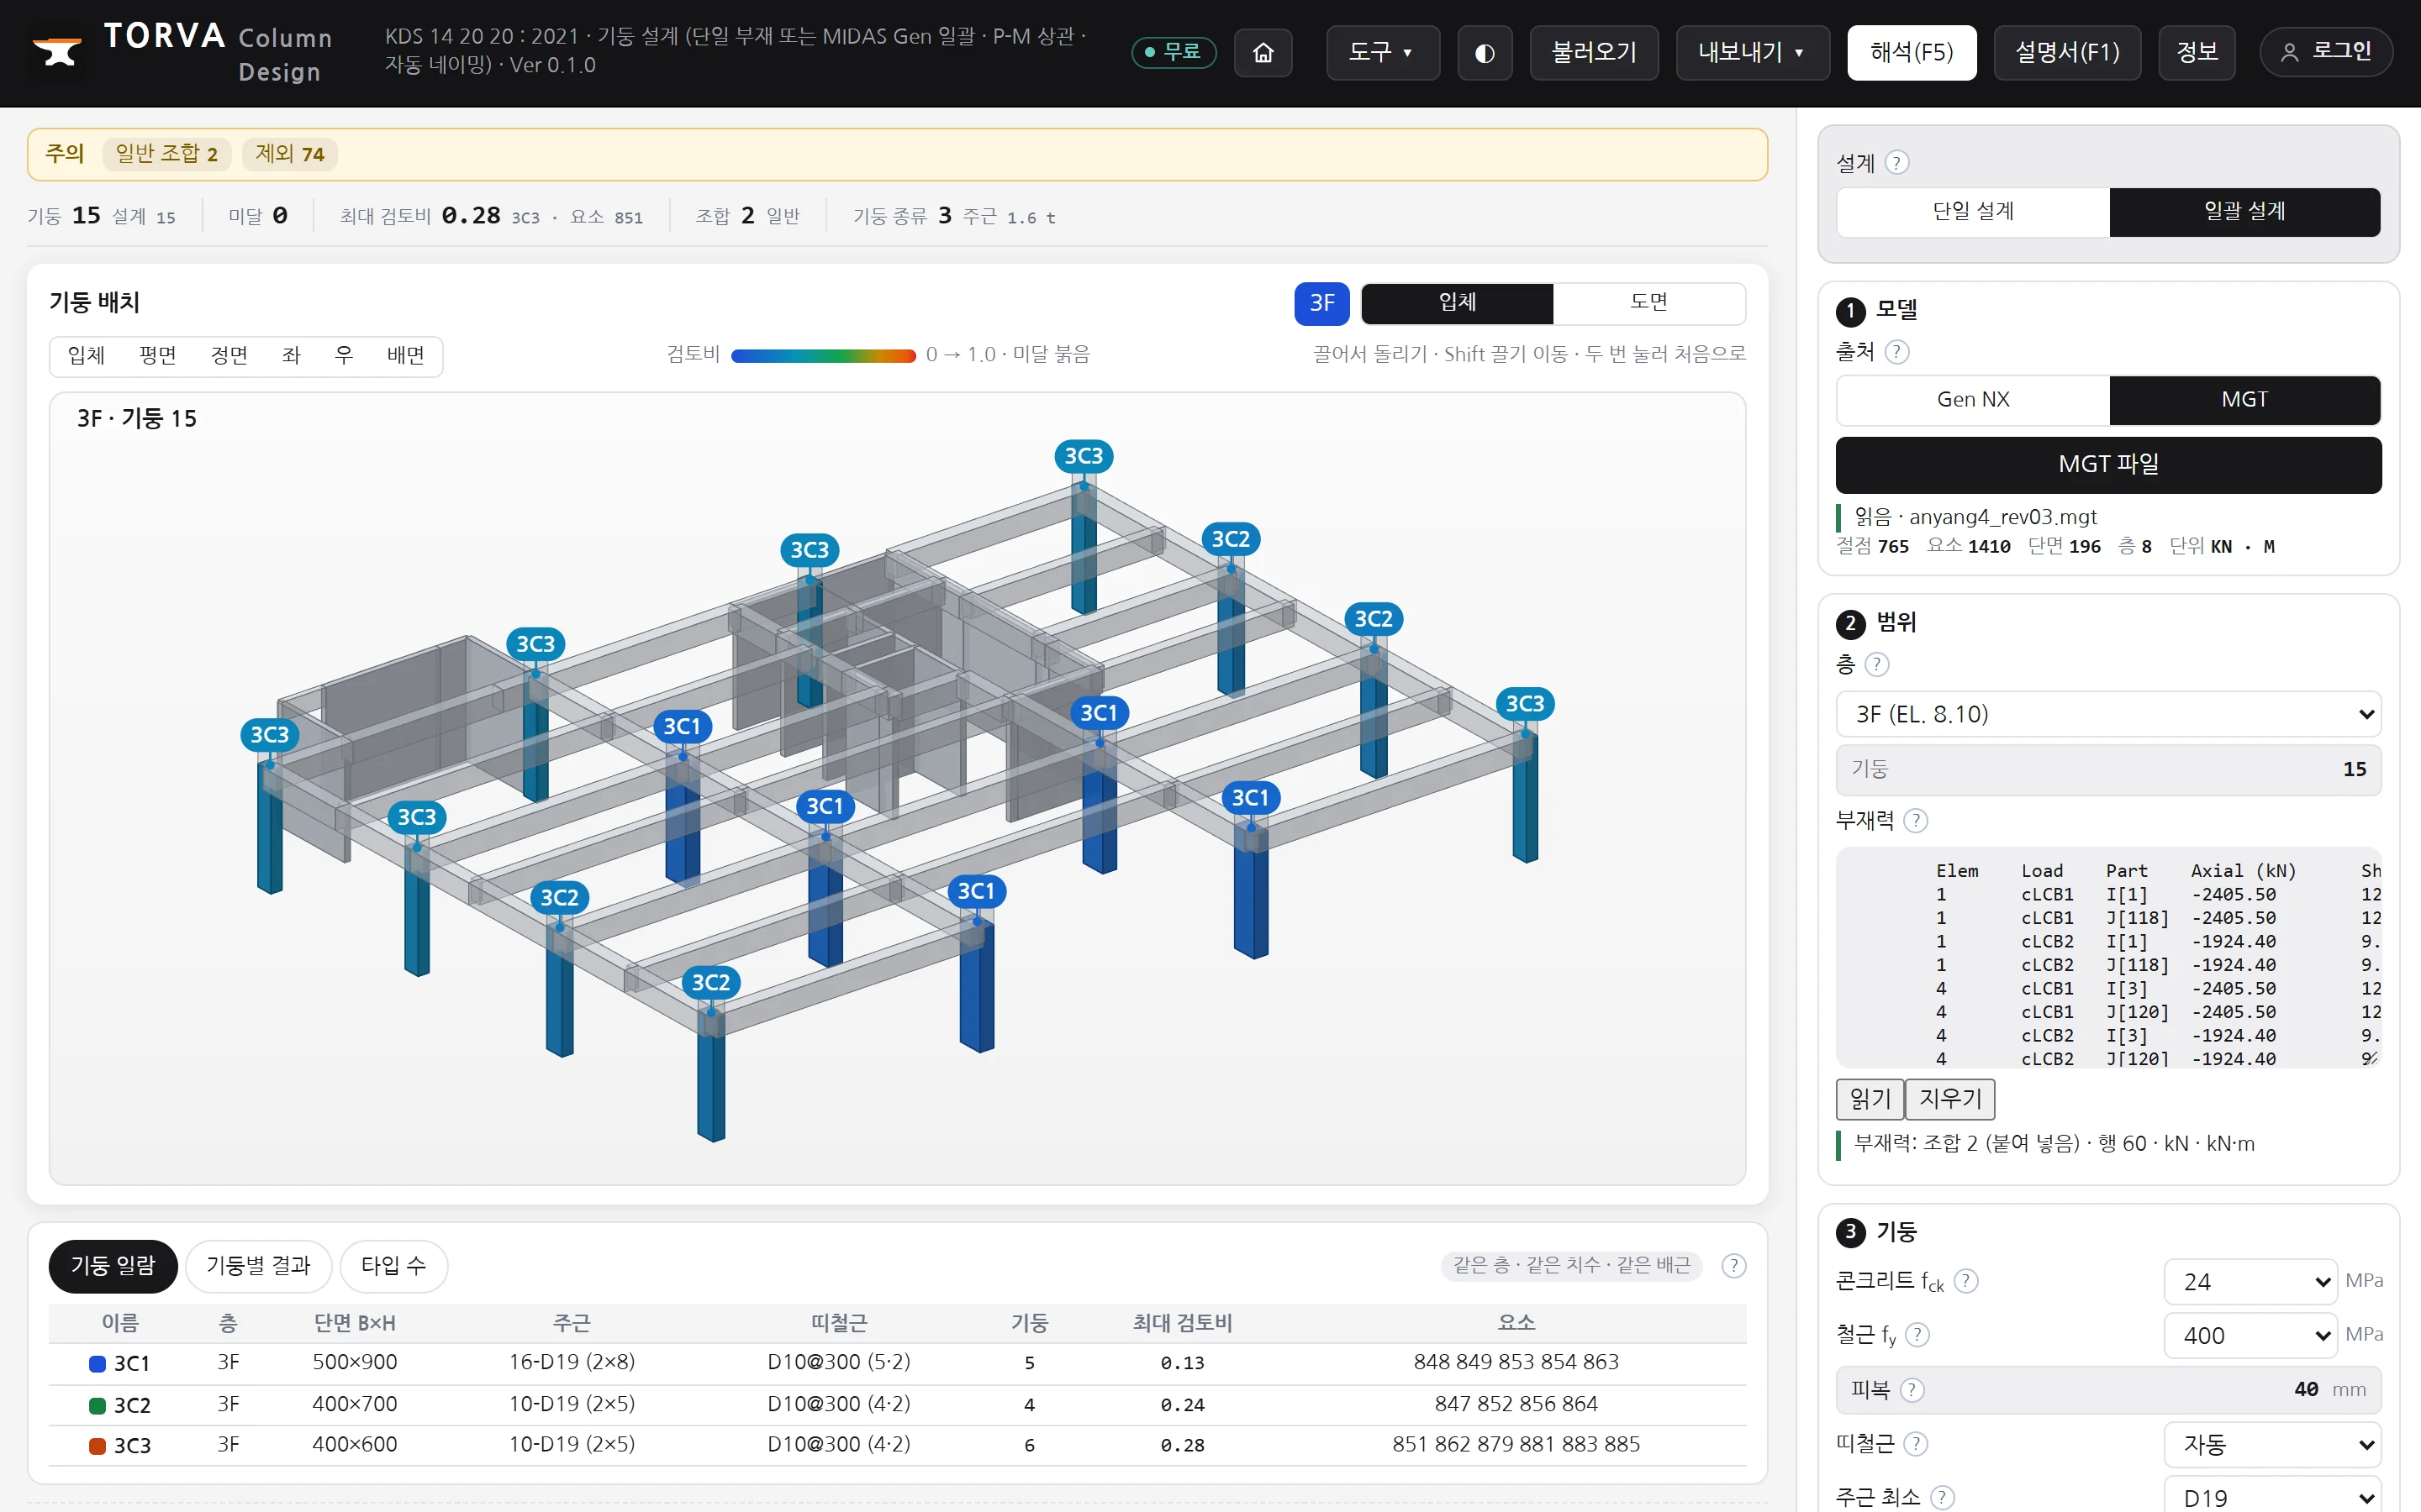Open help icon next to 출처

click(x=1896, y=352)
